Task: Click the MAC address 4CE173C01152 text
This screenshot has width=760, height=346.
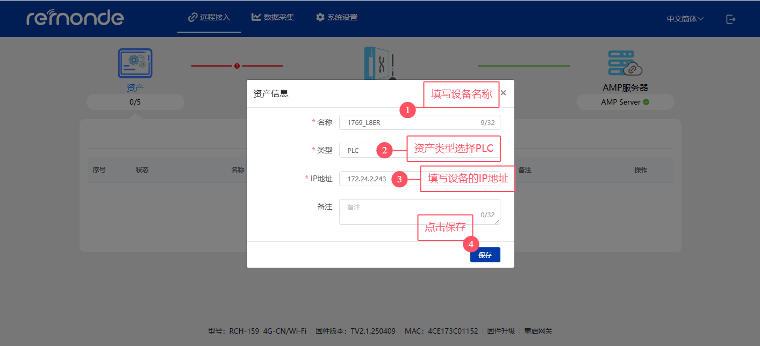Action: click(441, 331)
